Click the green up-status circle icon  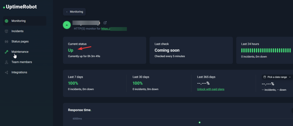pyautogui.click(x=67, y=25)
